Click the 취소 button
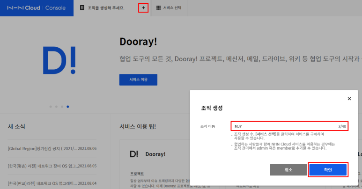This screenshot has width=362, height=189. (288, 170)
